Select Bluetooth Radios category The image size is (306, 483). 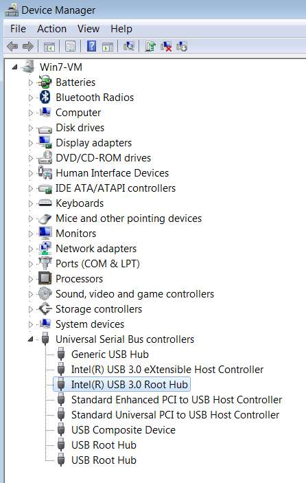pos(95,98)
